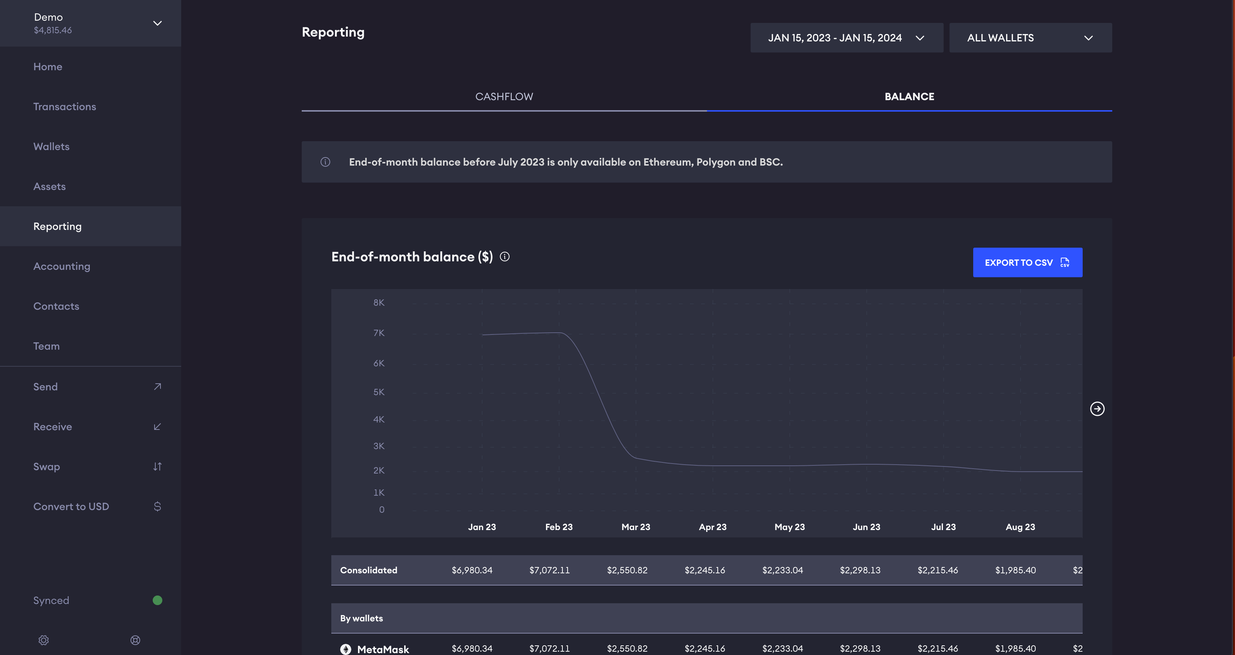Image resolution: width=1235 pixels, height=655 pixels.
Task: Click the Send arrow icon
Action: (x=157, y=387)
